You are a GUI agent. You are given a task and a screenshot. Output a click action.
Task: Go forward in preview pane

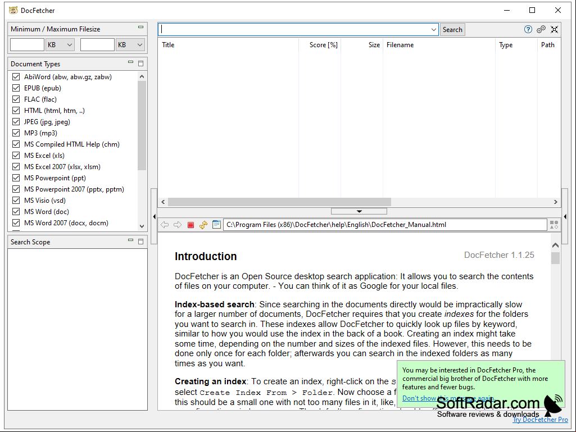(178, 225)
